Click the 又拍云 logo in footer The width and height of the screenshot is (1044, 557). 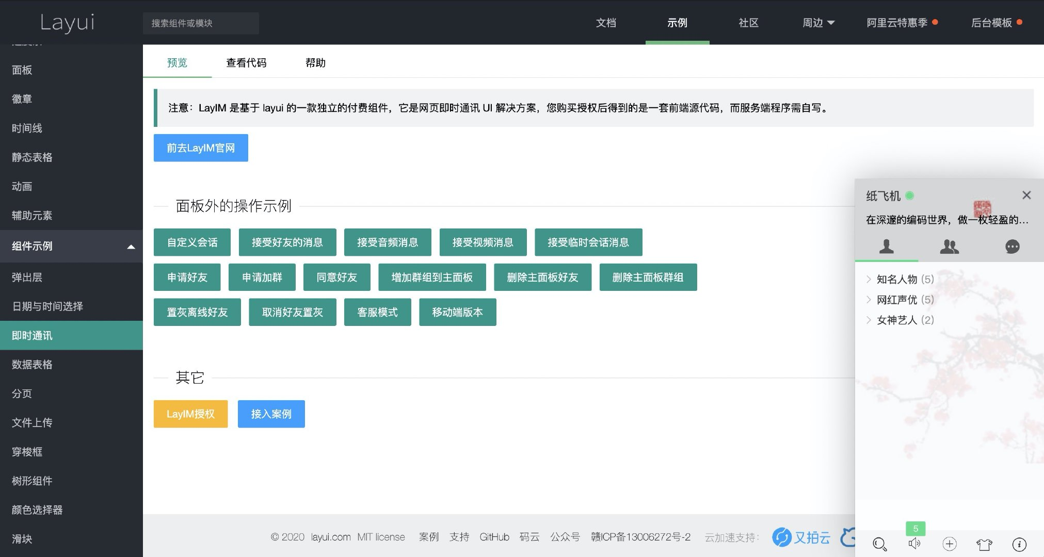tap(801, 537)
